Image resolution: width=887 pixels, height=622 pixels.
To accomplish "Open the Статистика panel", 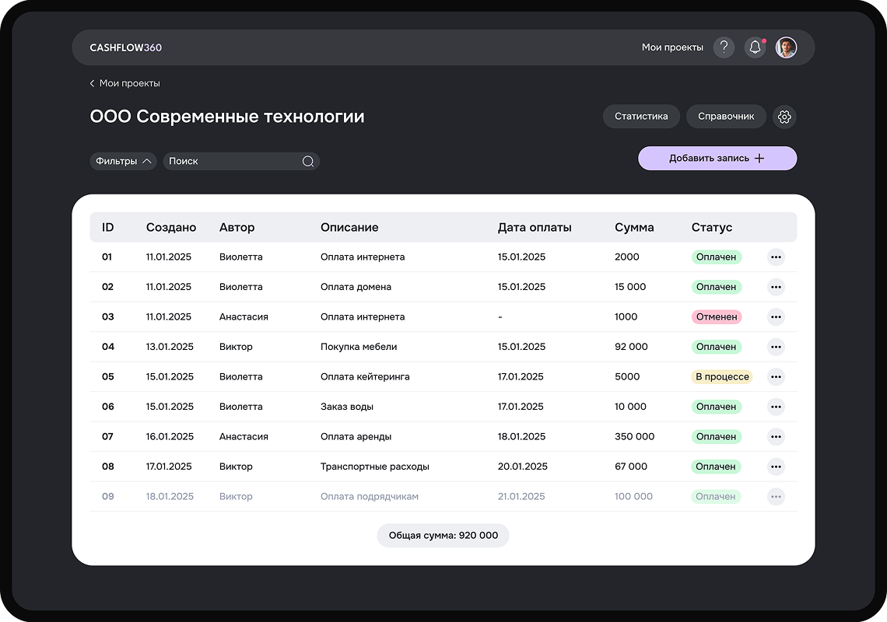I will 641,116.
